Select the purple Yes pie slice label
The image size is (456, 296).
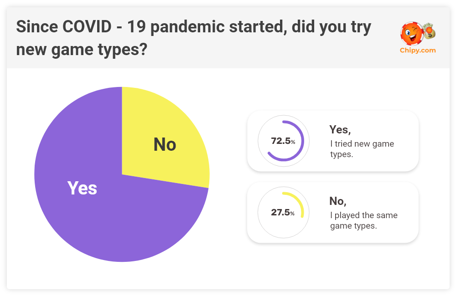click(83, 188)
